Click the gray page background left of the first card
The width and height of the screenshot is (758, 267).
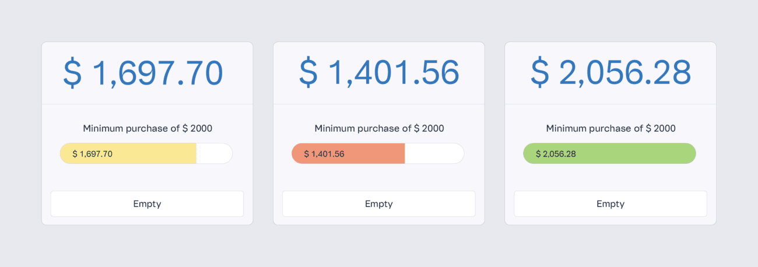(20, 133)
